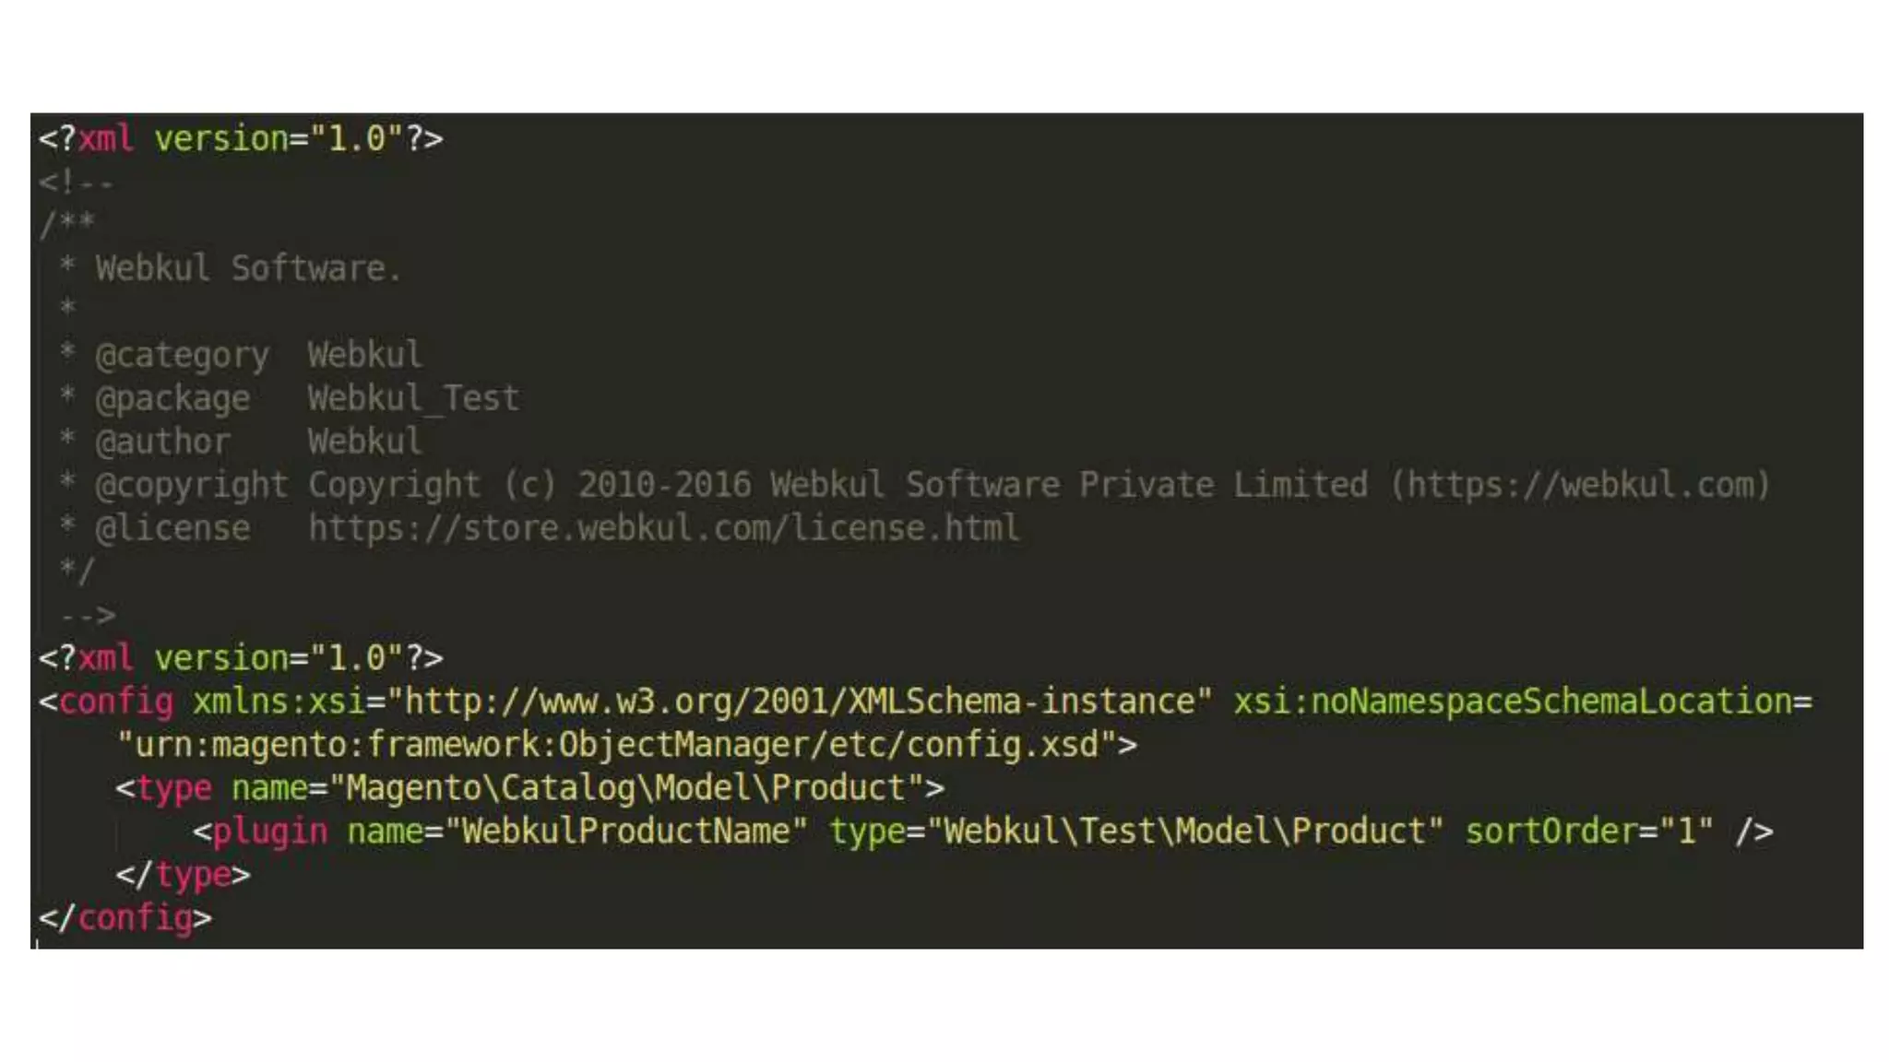Click the @license annotation text
Image resolution: width=1889 pixels, height=1062 pixels.
click(172, 528)
